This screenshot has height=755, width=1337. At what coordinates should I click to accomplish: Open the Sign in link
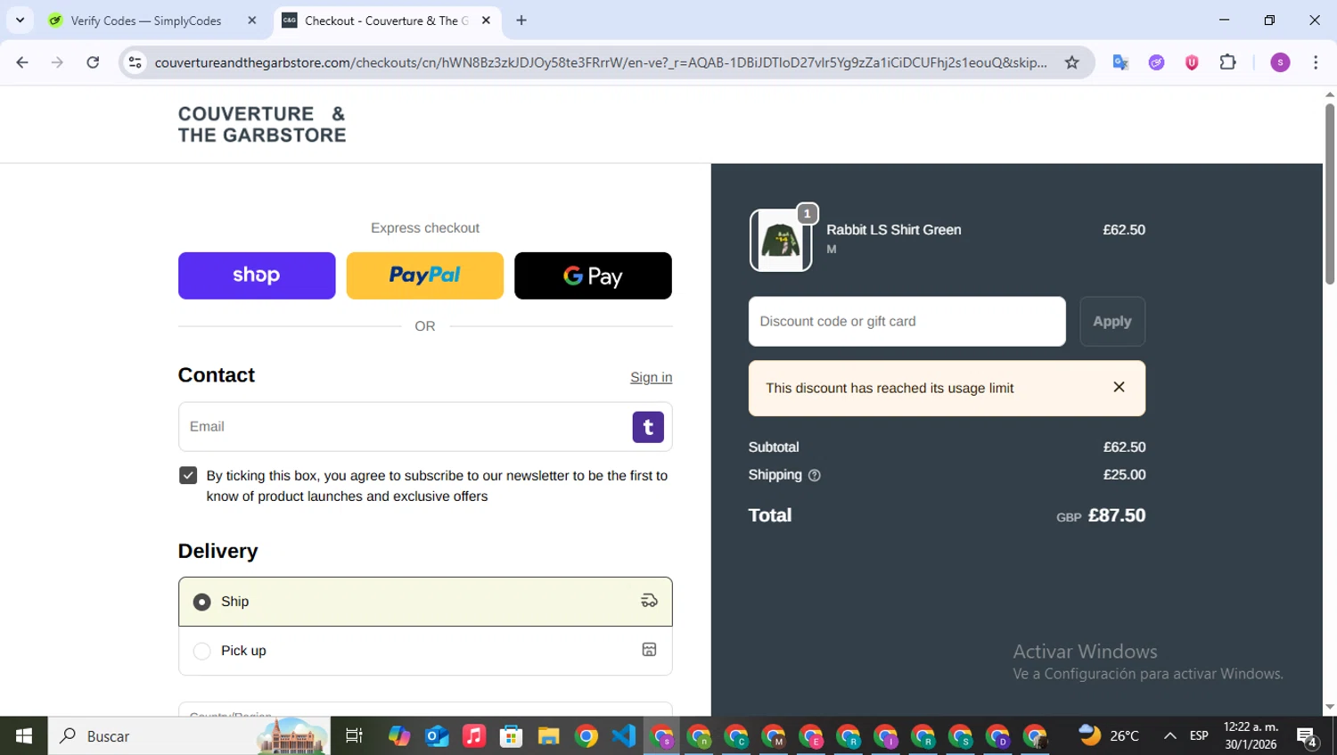click(651, 377)
